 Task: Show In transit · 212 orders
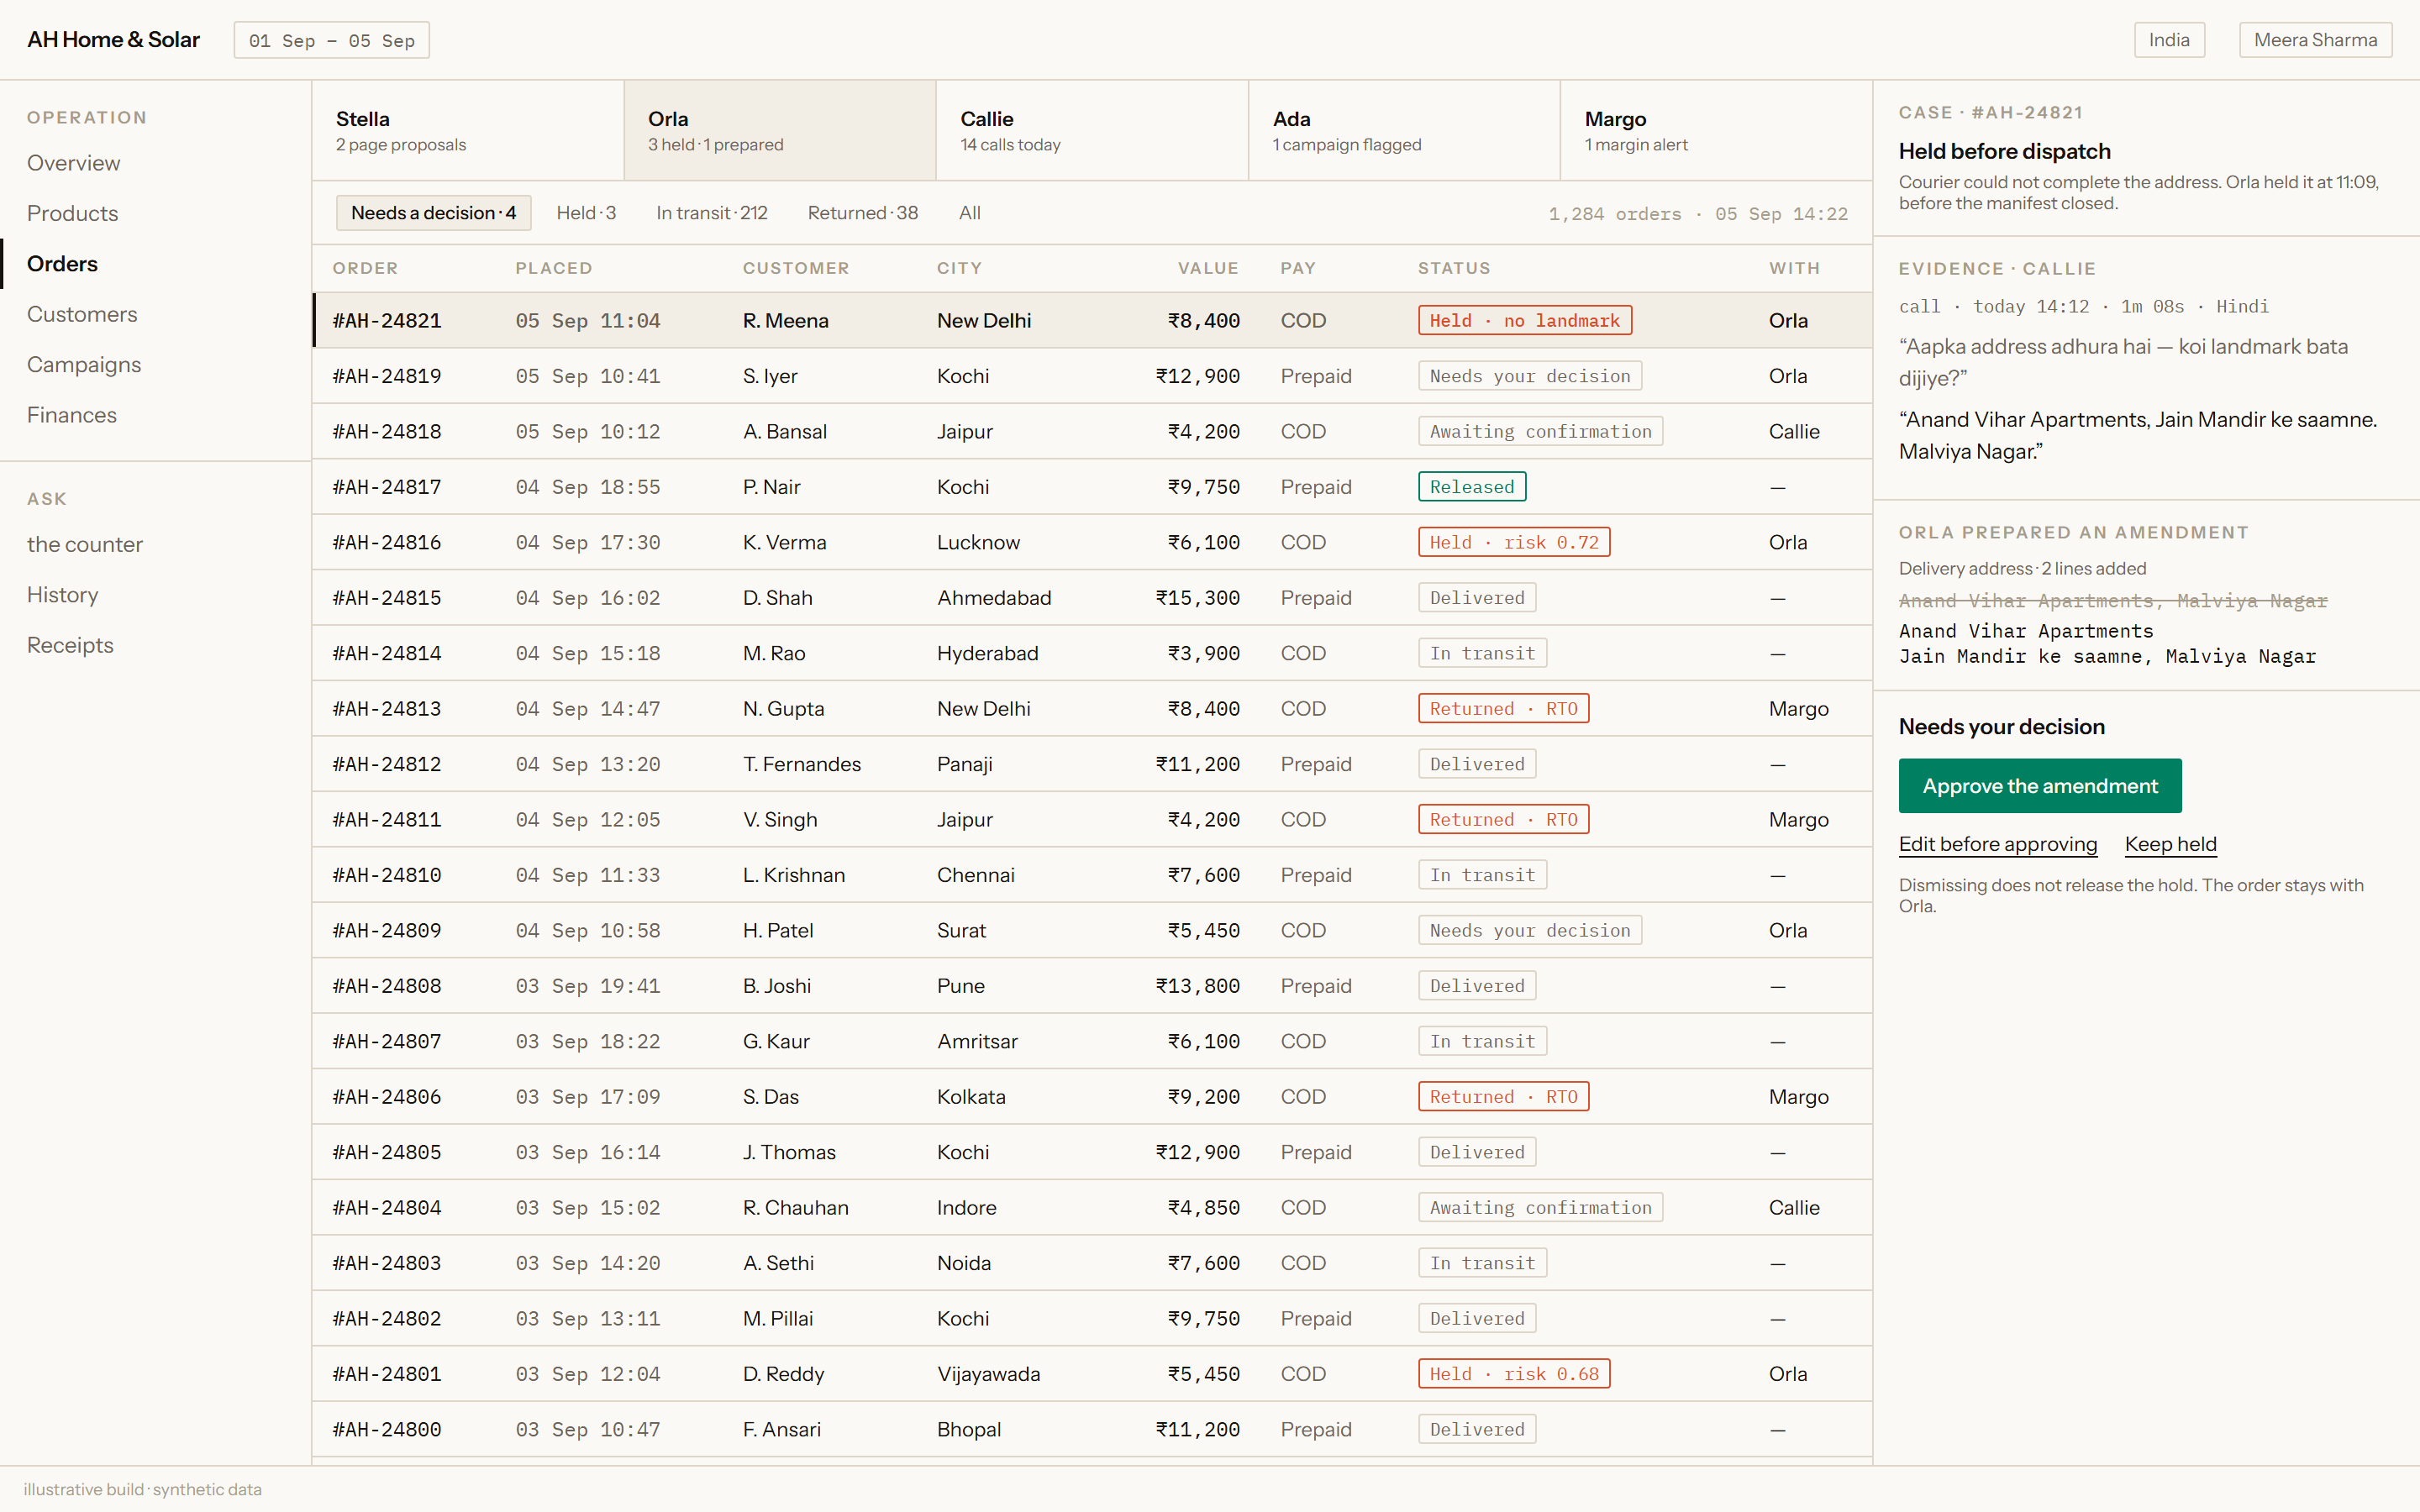712,213
